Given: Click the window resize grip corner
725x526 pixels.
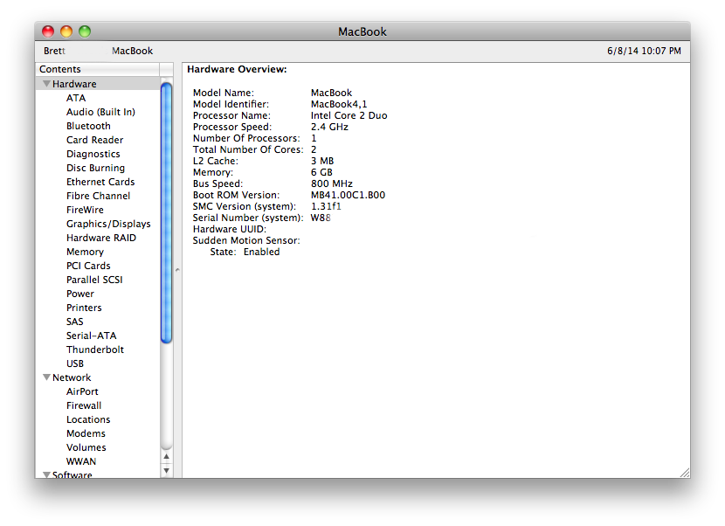Looking at the screenshot, I should 685,473.
